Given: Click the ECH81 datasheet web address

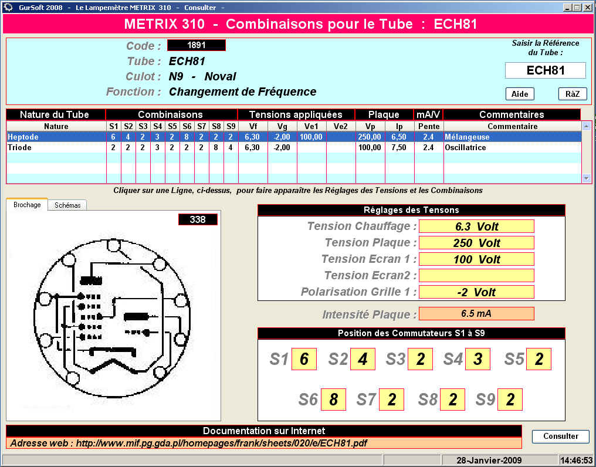Looking at the screenshot, I should click(221, 444).
